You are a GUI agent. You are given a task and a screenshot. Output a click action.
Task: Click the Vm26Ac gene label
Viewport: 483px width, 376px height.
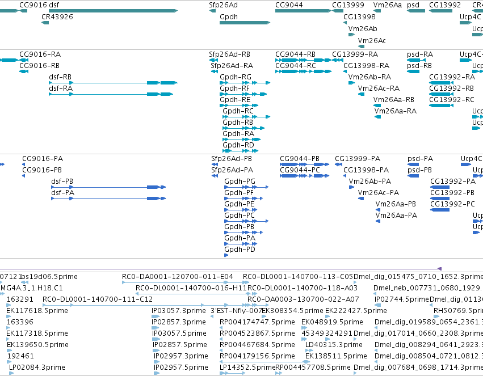pos(372,41)
